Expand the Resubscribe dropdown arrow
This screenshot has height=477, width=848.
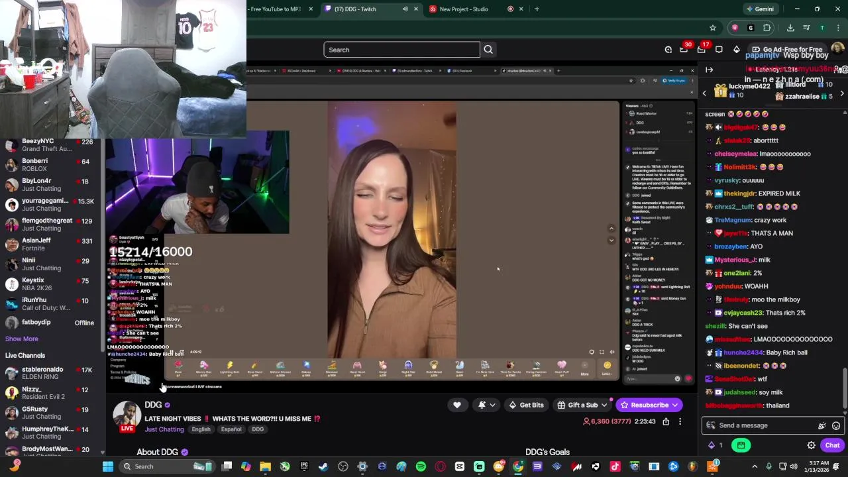coord(675,405)
